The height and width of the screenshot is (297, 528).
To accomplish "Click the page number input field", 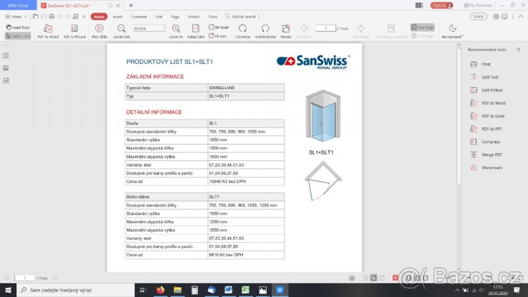I will pos(325,28).
